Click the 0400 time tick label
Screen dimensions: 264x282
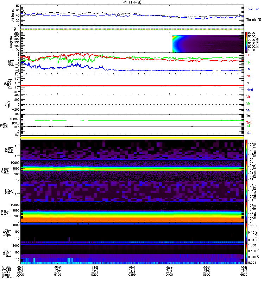pyautogui.click(x=169, y=275)
